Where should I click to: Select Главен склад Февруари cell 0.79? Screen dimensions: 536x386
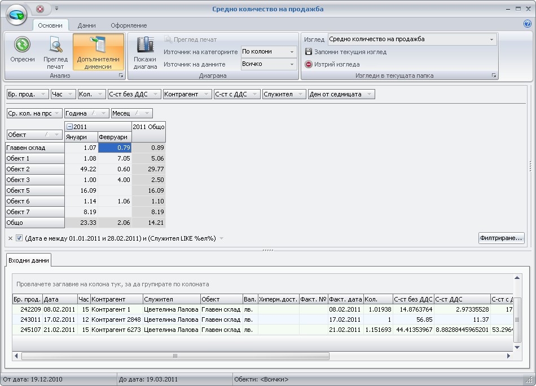115,148
